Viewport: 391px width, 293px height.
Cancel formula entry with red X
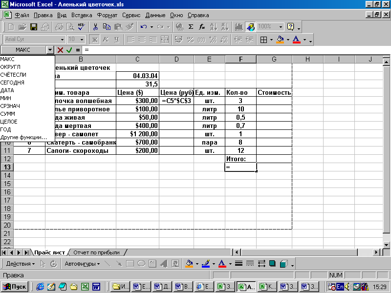60,50
